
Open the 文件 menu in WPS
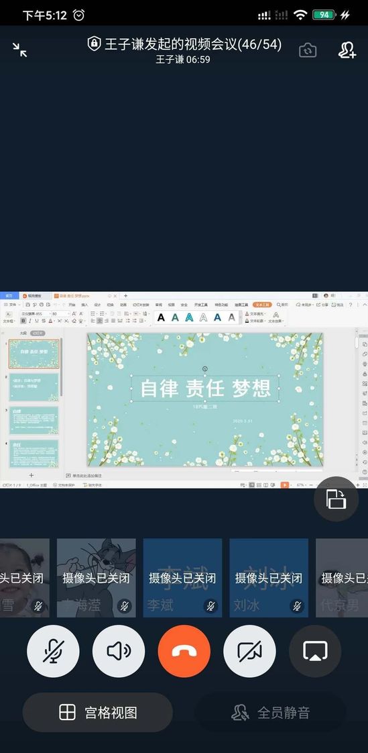click(13, 305)
